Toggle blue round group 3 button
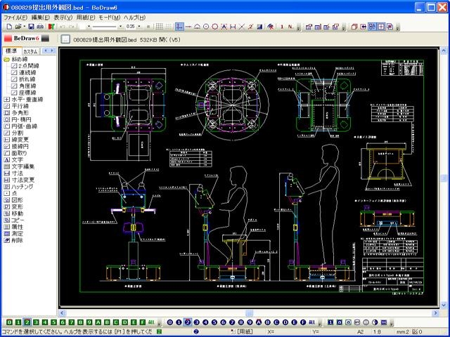The width and height of the screenshot is (450, 337). 197,323
